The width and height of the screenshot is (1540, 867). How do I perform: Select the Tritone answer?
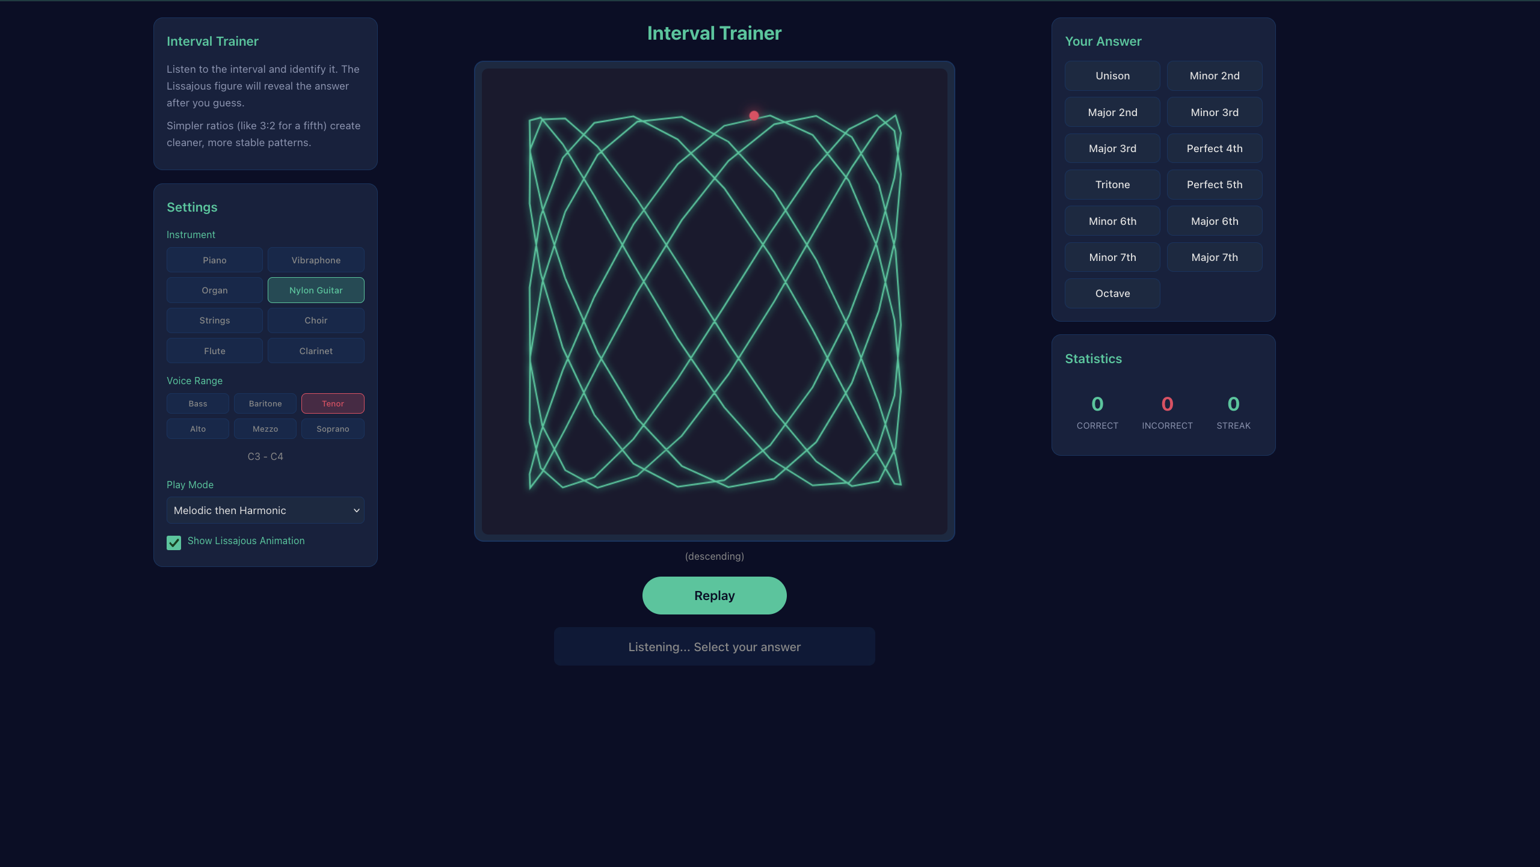pyautogui.click(x=1112, y=185)
